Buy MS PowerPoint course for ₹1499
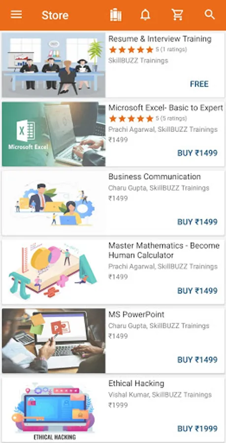 [x=197, y=360]
